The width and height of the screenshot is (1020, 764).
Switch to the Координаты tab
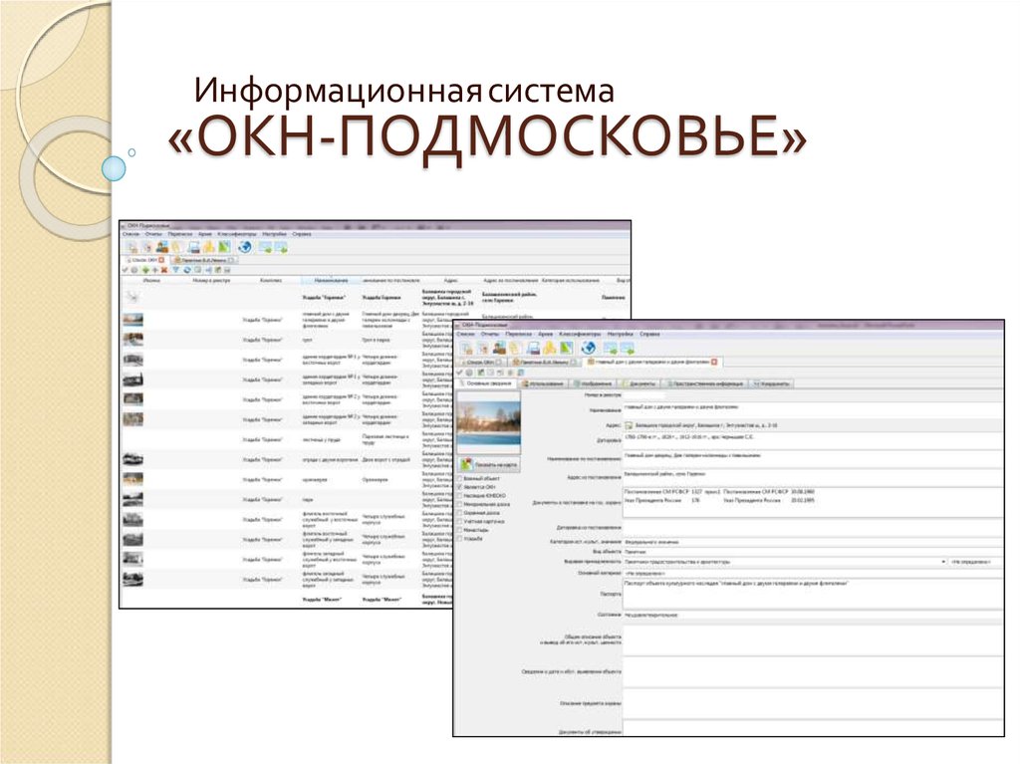click(x=771, y=383)
